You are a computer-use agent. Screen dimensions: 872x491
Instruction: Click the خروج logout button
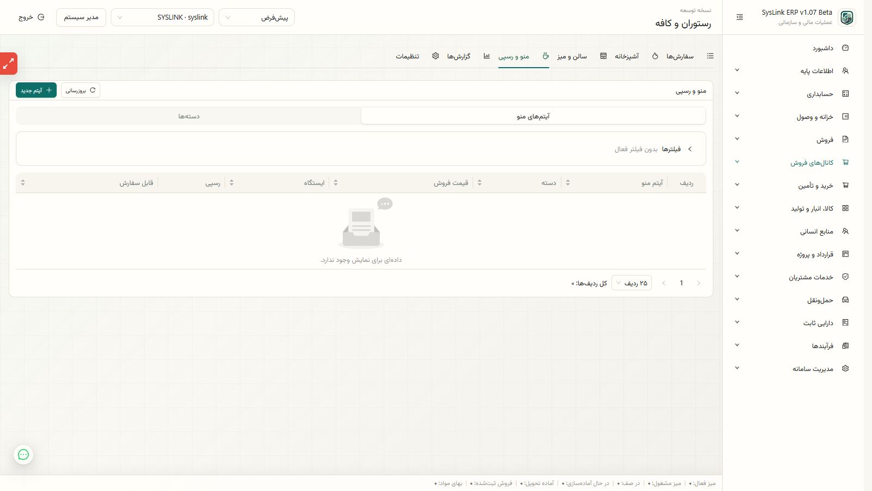[x=32, y=17]
